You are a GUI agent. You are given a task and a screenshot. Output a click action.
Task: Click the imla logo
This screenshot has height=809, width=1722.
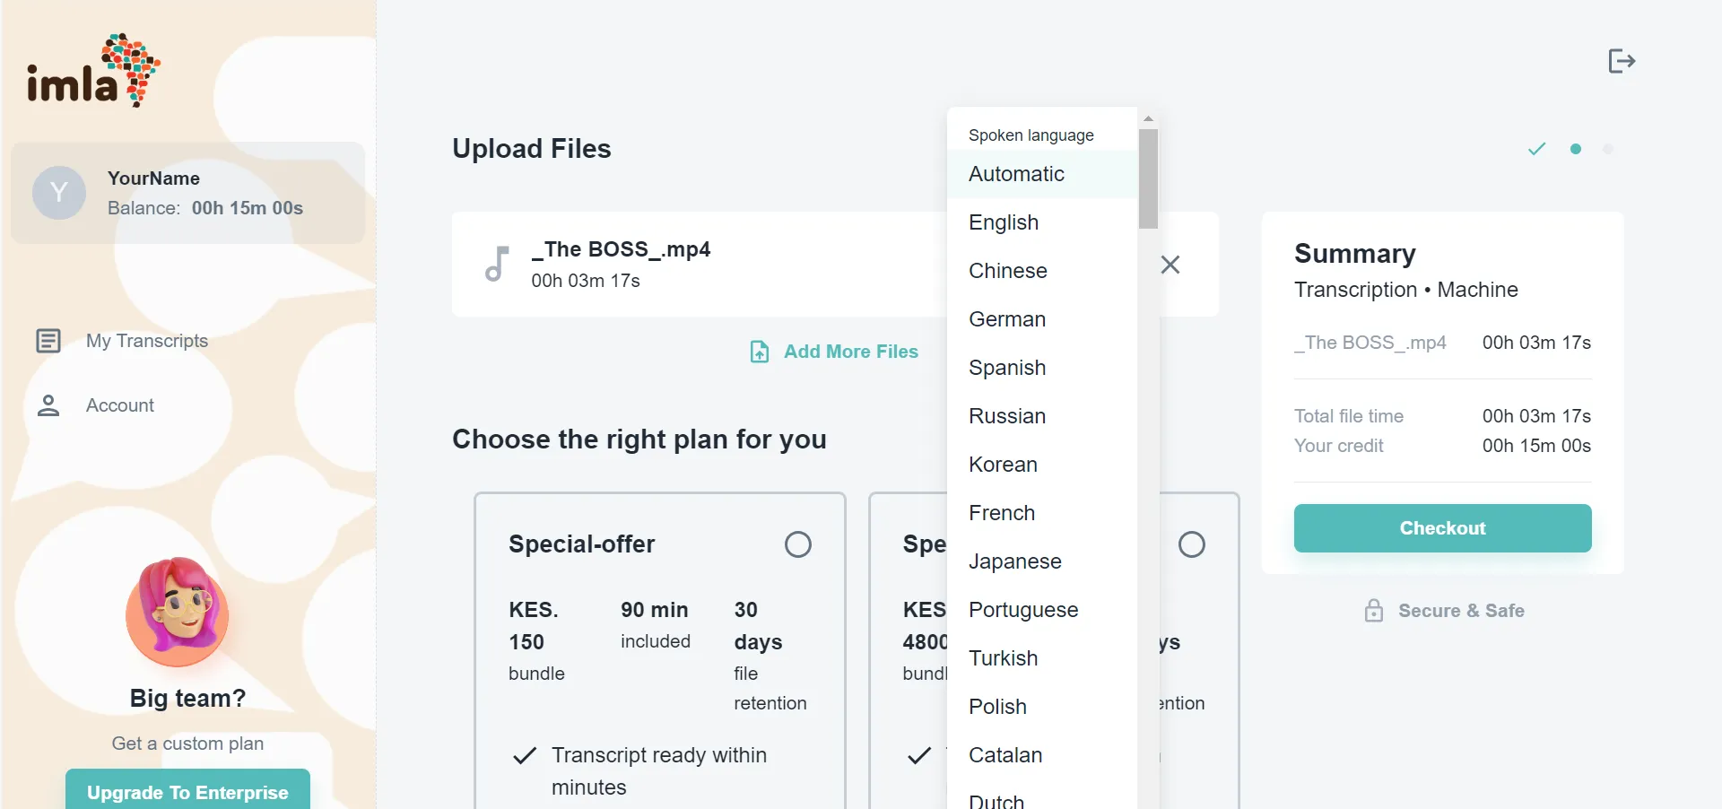pyautogui.click(x=93, y=71)
